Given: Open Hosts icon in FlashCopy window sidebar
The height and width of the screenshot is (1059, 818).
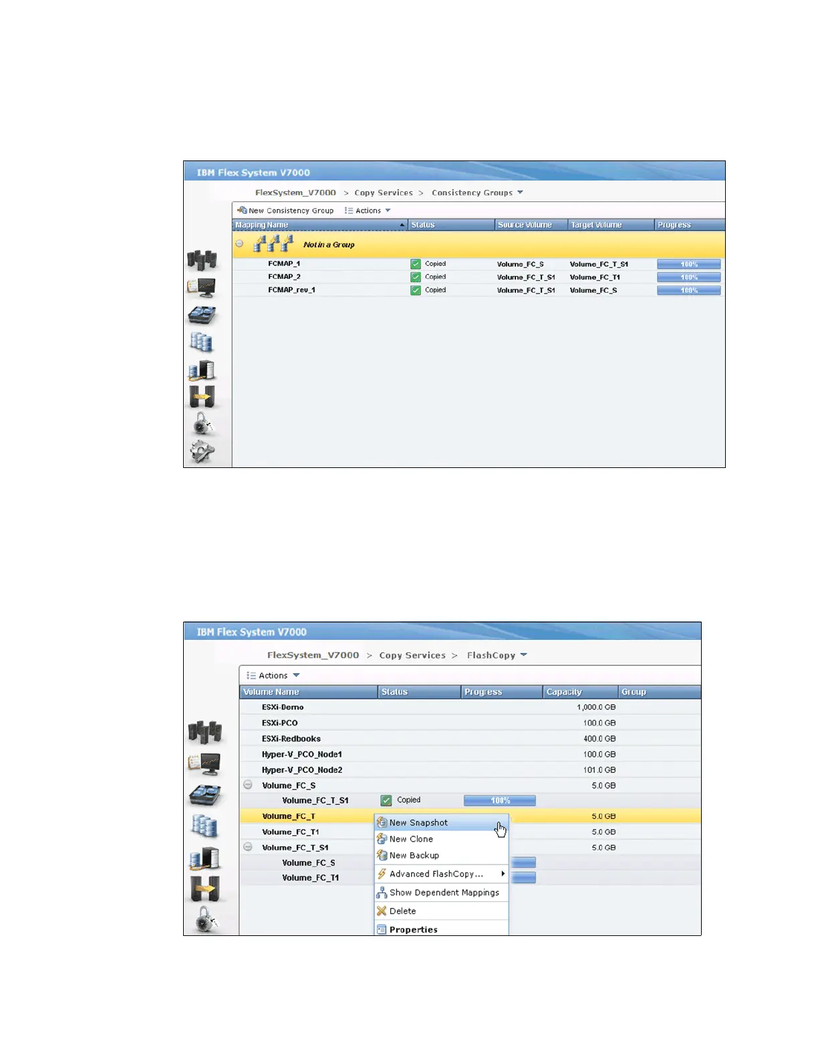Looking at the screenshot, I should 204,858.
